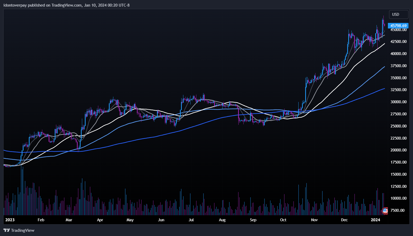
Task: Click the Sep label on time axis
Action: coord(253,220)
